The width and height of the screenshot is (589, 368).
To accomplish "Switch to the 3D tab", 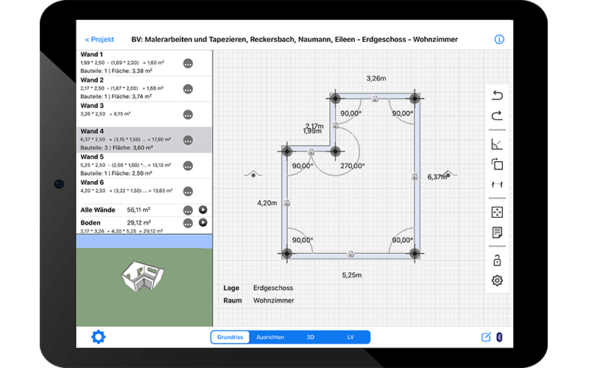I will 310,337.
